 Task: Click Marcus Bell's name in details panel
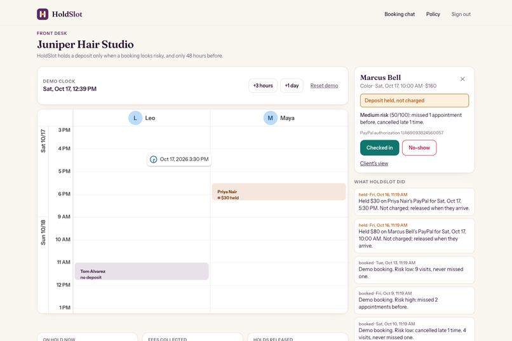381,77
